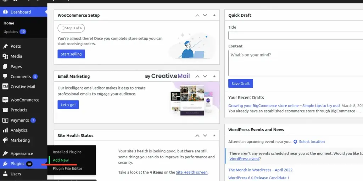
Task: Click the Posts pushpin icon
Action: pos(5,46)
